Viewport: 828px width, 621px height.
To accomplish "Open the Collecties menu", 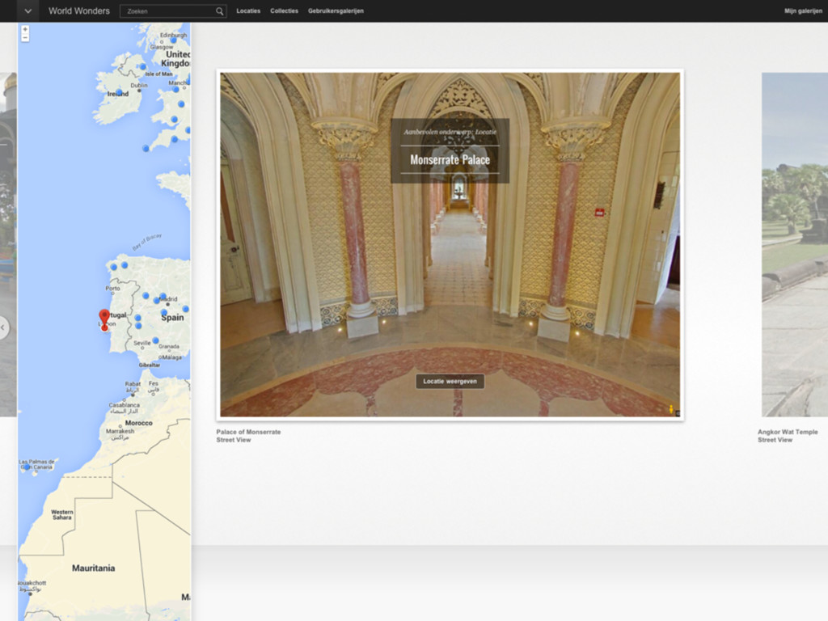I will click(284, 11).
